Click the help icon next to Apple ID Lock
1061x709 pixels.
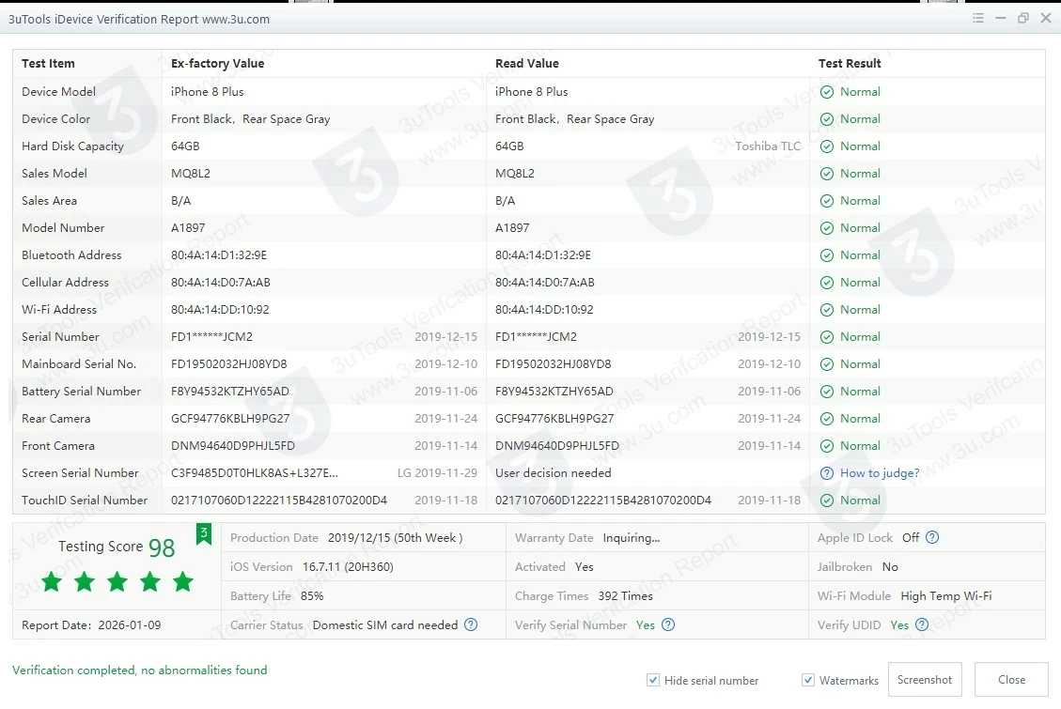point(932,538)
